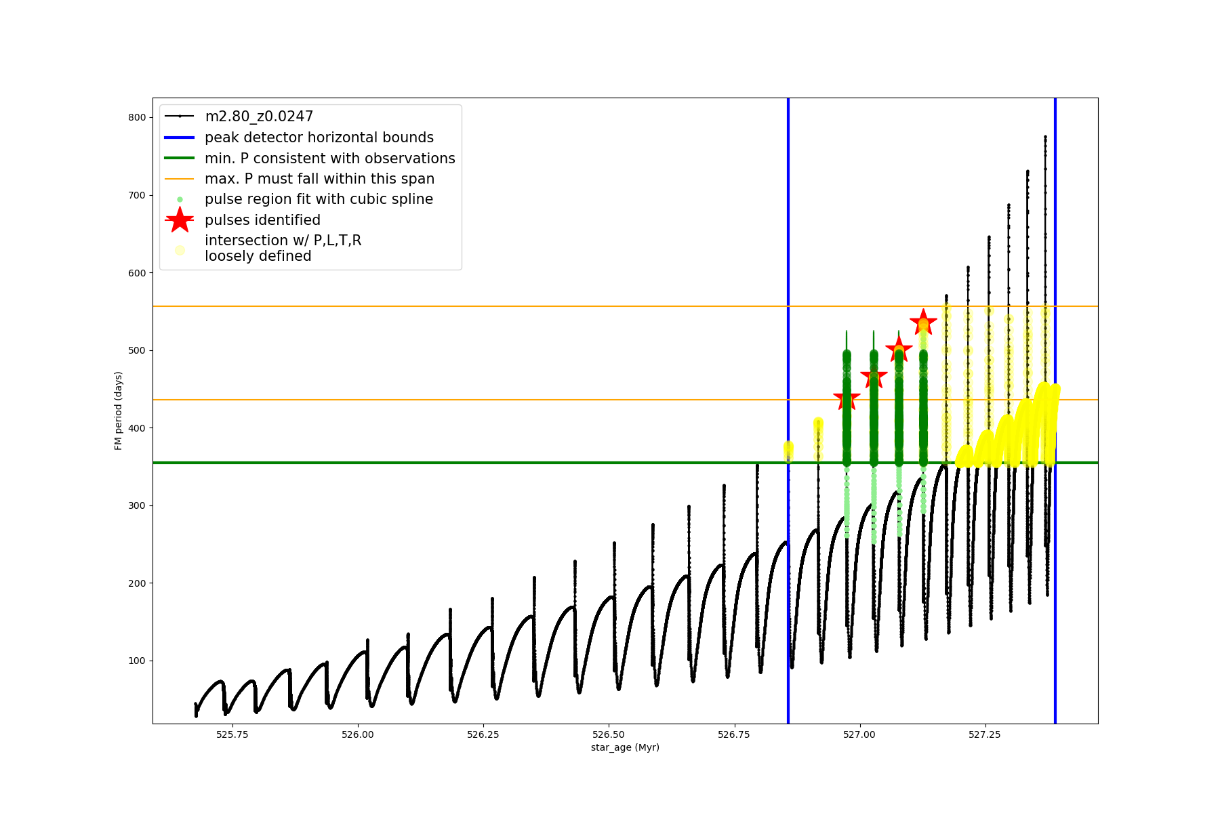Click the pale yellow dot in the legend

pos(180,250)
